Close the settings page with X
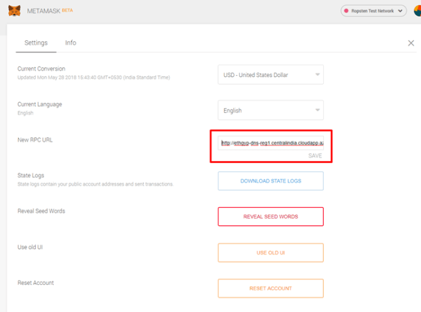 [411, 43]
